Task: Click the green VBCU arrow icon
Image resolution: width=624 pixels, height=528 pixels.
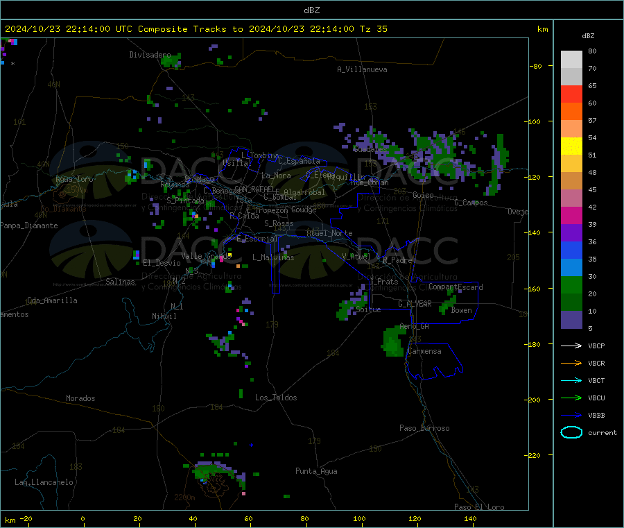Action: click(x=571, y=398)
